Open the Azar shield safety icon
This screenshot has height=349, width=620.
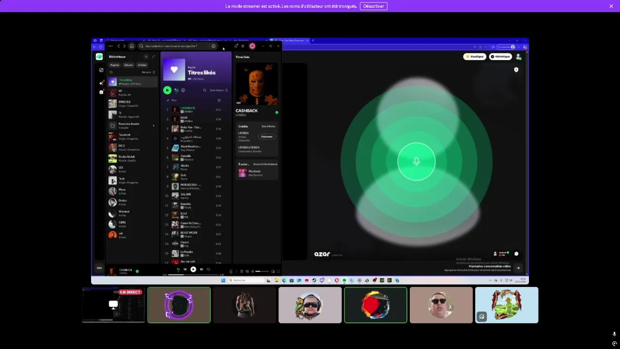[x=516, y=70]
